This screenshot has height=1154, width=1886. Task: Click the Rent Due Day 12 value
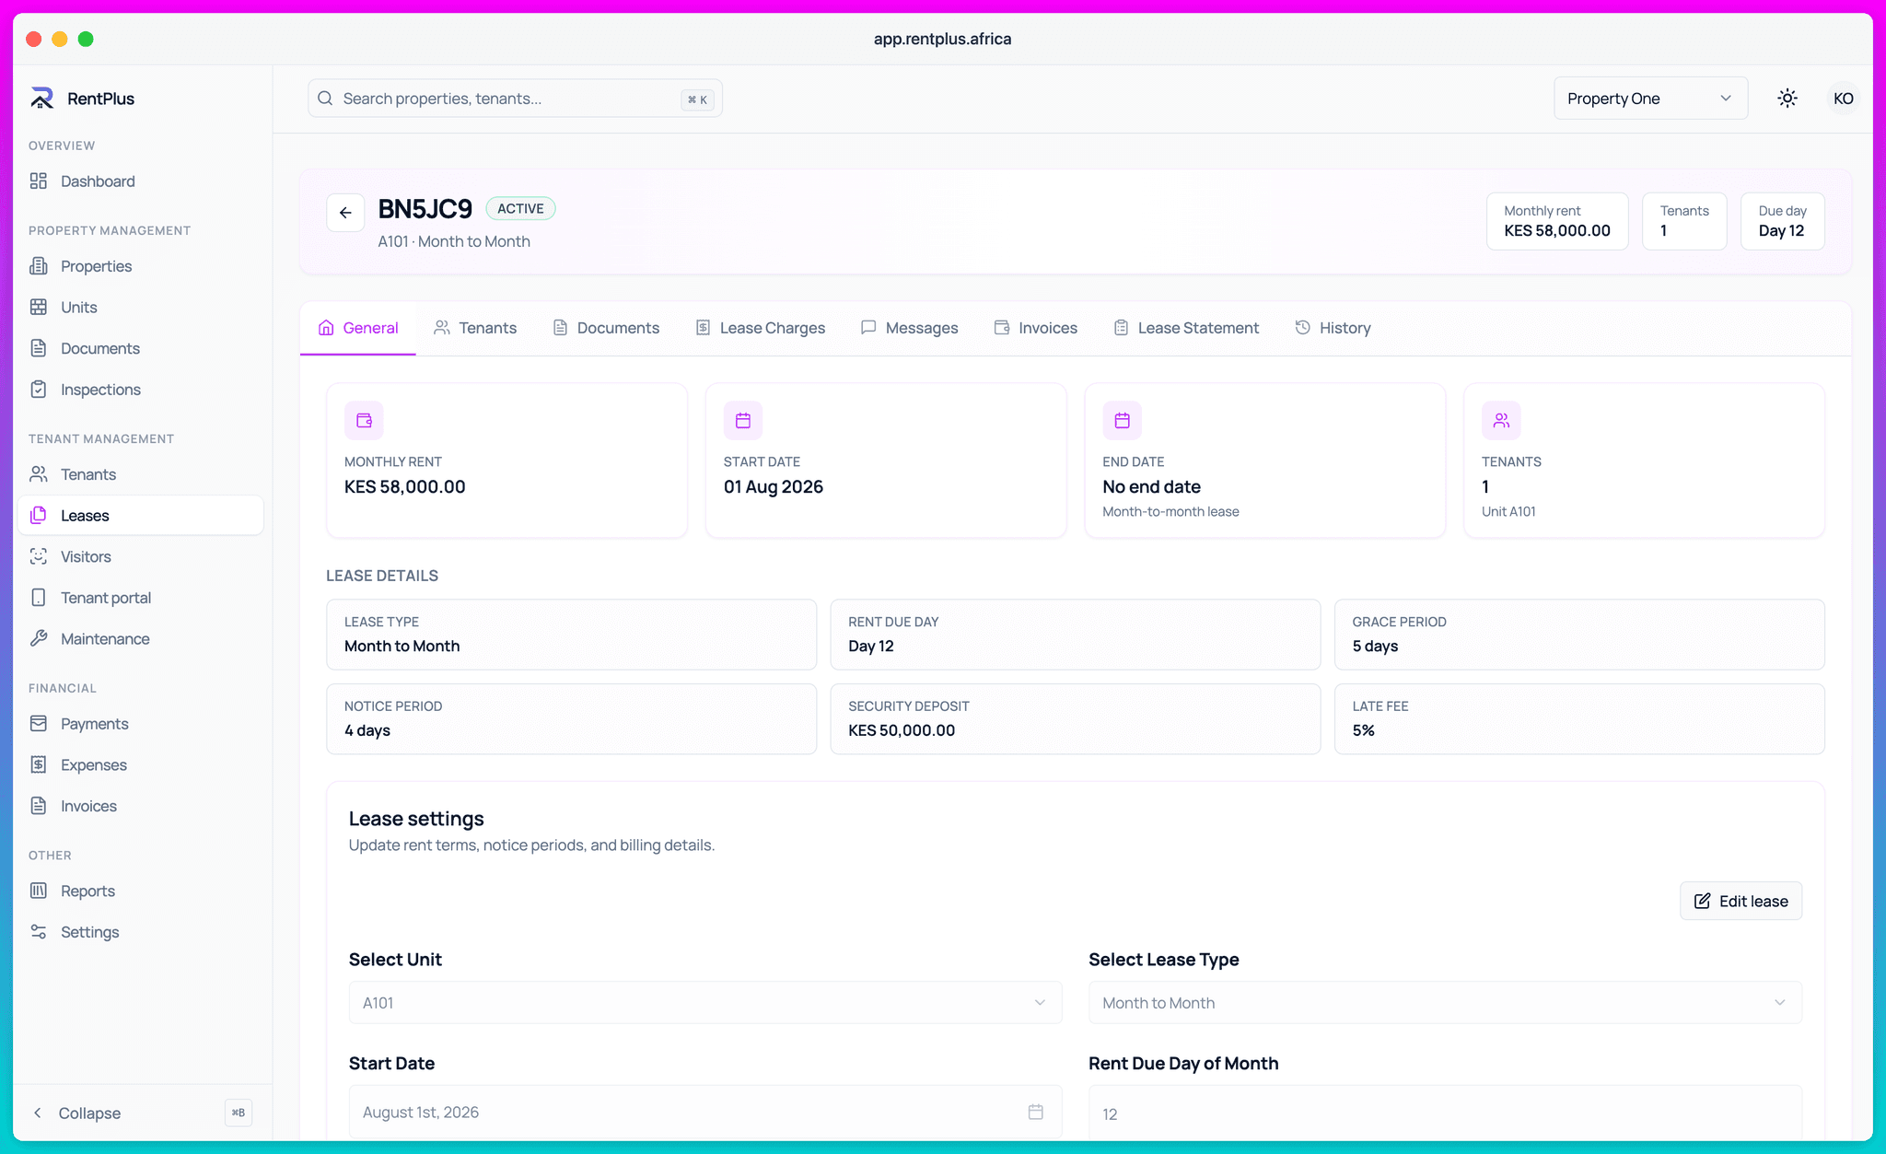click(x=871, y=647)
